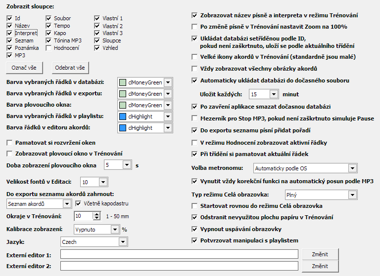This screenshot has height=276, width=380.
Task: Click the Externí editor 1 path field
Action: [179, 254]
